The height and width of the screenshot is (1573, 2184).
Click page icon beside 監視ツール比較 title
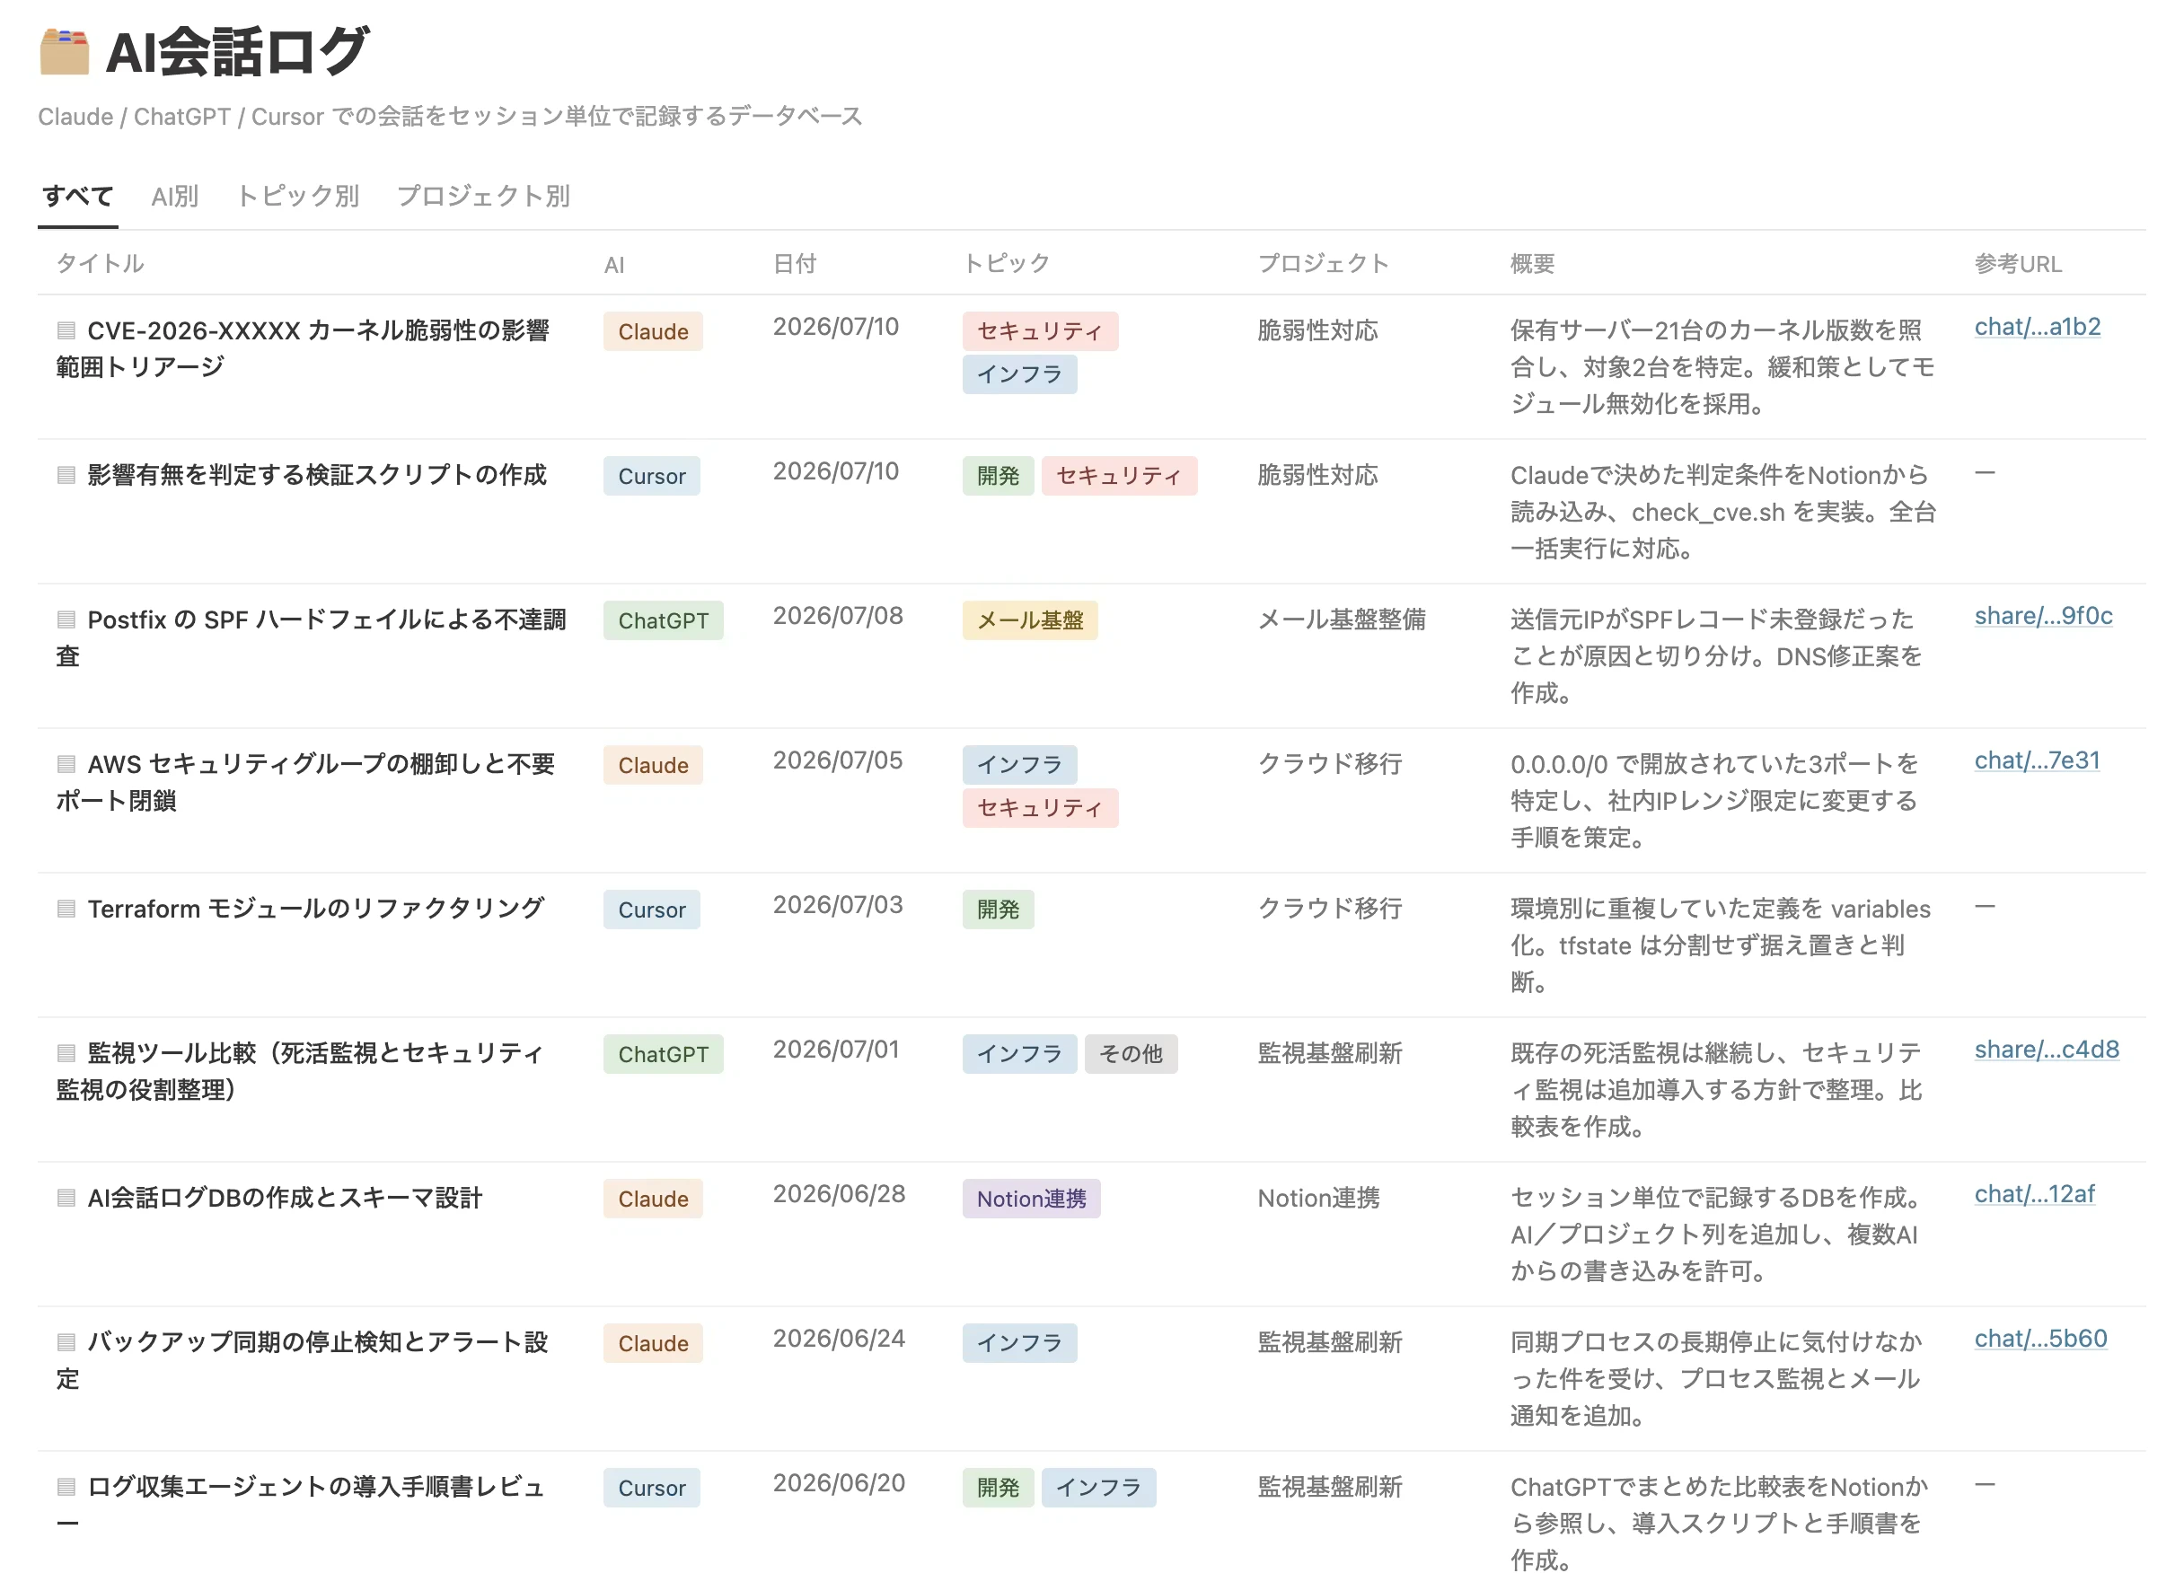click(x=66, y=1053)
